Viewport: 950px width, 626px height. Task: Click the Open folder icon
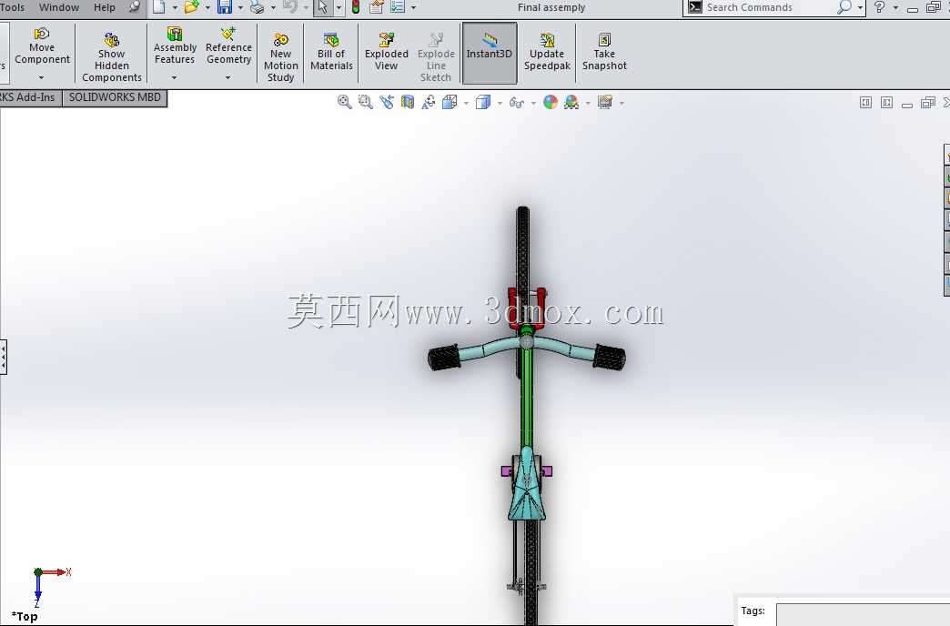(191, 7)
